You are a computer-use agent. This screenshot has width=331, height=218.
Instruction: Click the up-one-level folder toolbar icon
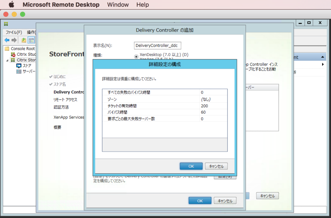click(24, 40)
